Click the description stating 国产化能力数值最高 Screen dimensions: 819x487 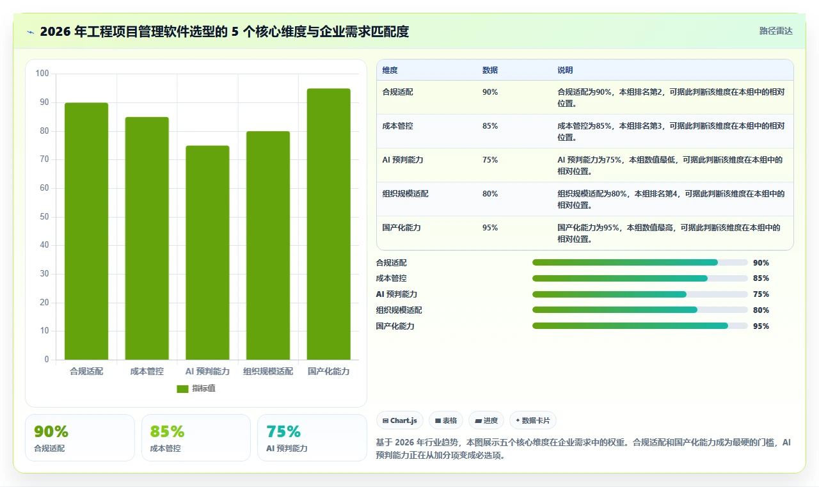tap(669, 233)
